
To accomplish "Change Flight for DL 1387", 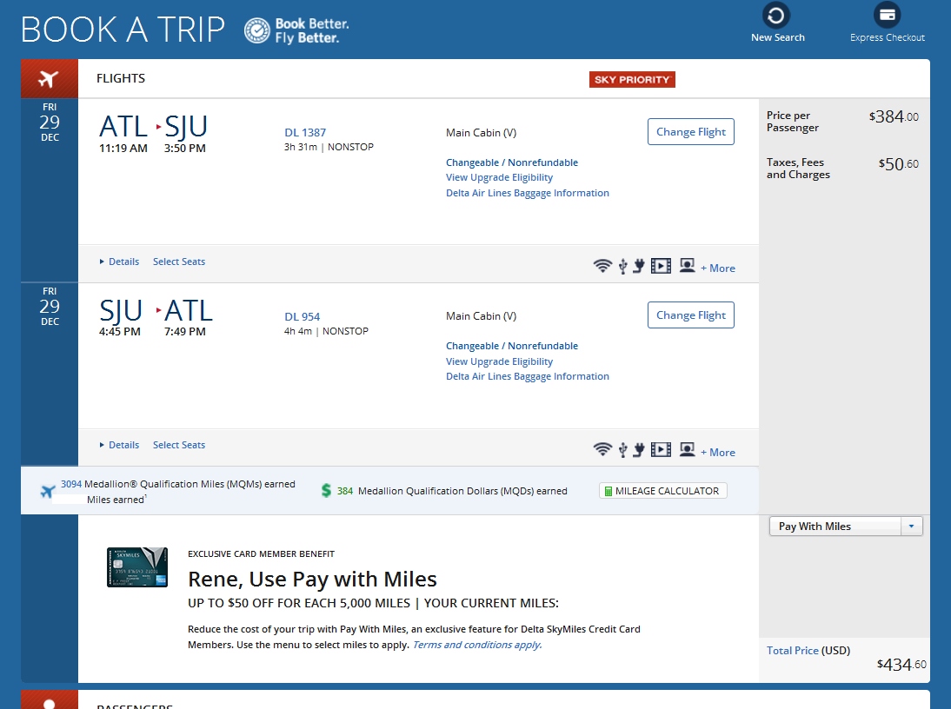I will (x=690, y=132).
